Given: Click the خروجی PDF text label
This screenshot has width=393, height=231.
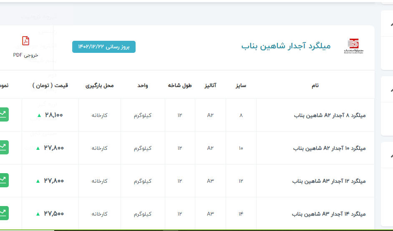Looking at the screenshot, I should tap(25, 55).
